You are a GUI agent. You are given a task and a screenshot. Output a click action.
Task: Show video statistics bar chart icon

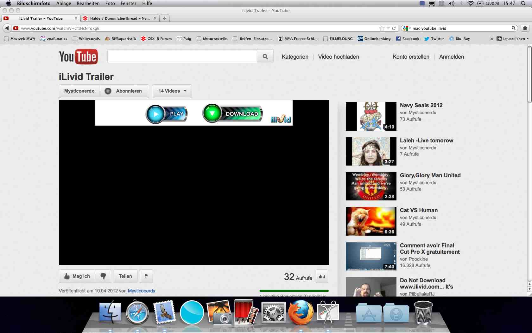pos(322,276)
